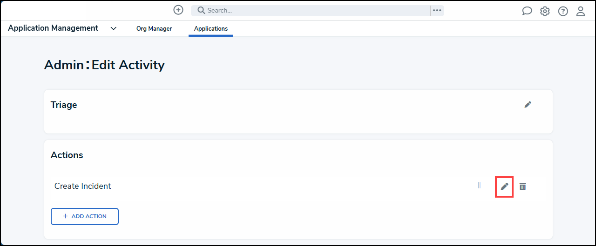This screenshot has height=246, width=596.
Task: Click the magnifying glass search icon
Action: point(201,10)
